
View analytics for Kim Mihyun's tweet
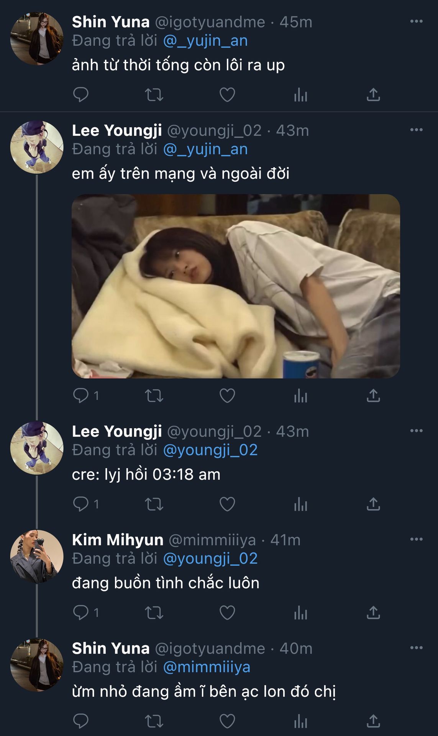(300, 613)
